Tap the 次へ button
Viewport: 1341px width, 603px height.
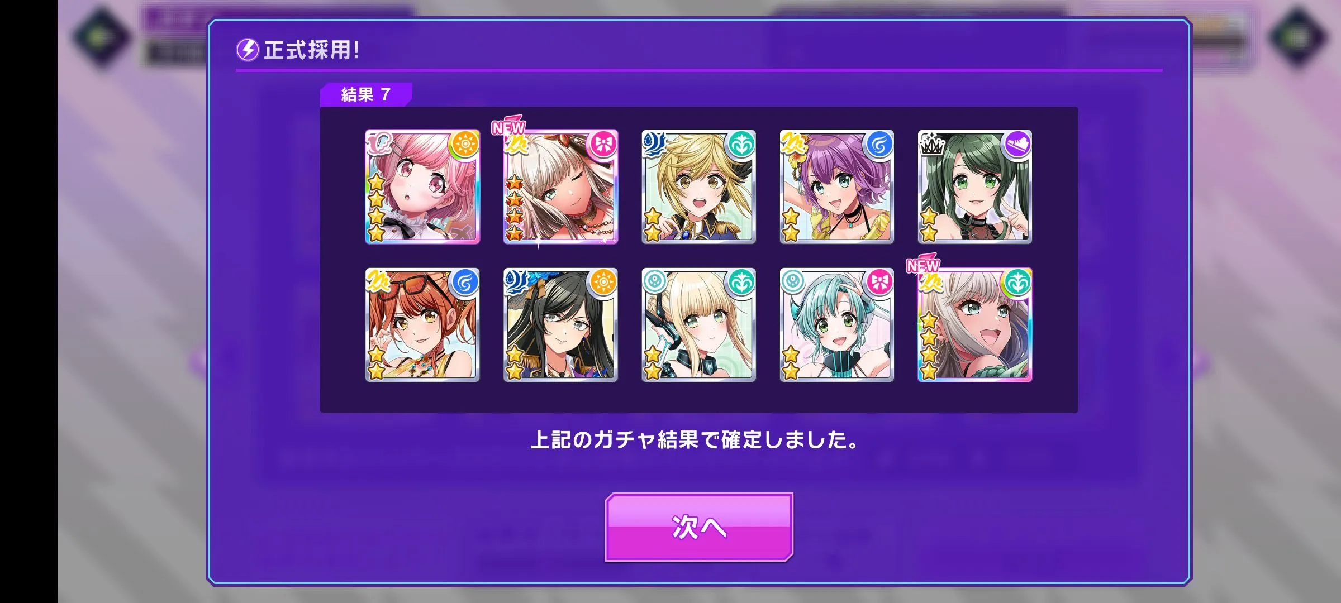(699, 527)
